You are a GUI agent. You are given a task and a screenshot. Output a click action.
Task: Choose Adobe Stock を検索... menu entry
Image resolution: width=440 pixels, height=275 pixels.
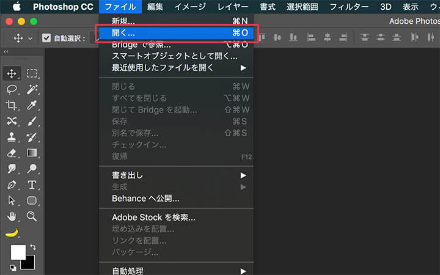[x=177, y=217]
